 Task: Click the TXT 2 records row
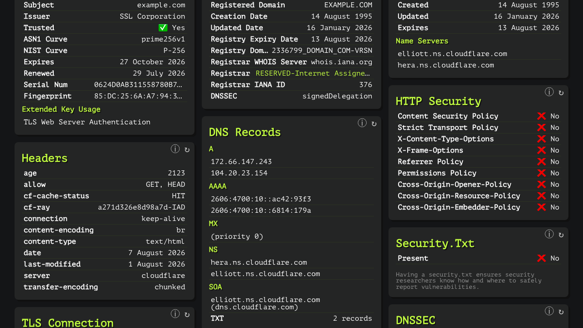tap(291, 318)
